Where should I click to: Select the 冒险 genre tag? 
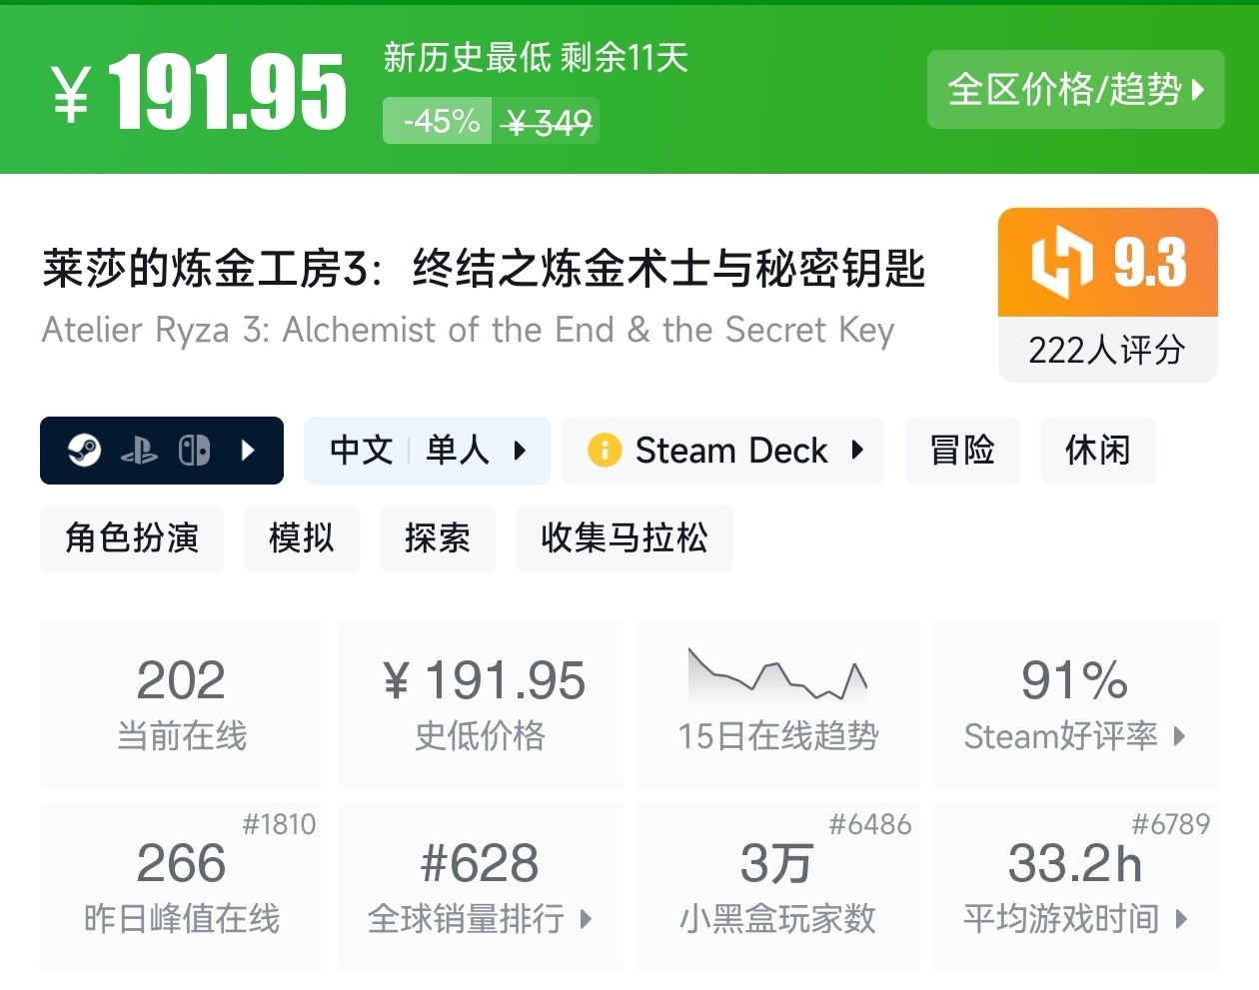pos(961,451)
